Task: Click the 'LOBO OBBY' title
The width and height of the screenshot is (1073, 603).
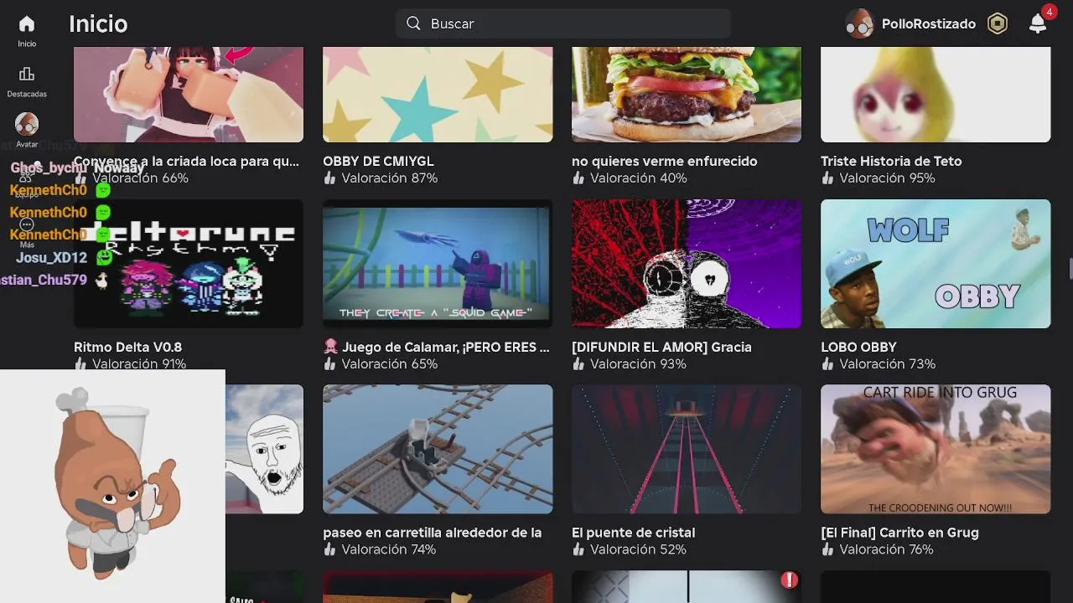Action: (858, 347)
